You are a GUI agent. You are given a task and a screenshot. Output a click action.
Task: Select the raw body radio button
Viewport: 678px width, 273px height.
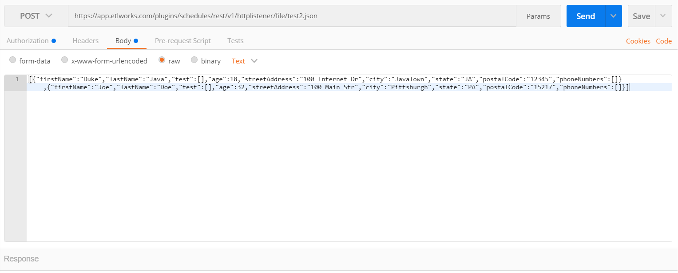tap(162, 60)
